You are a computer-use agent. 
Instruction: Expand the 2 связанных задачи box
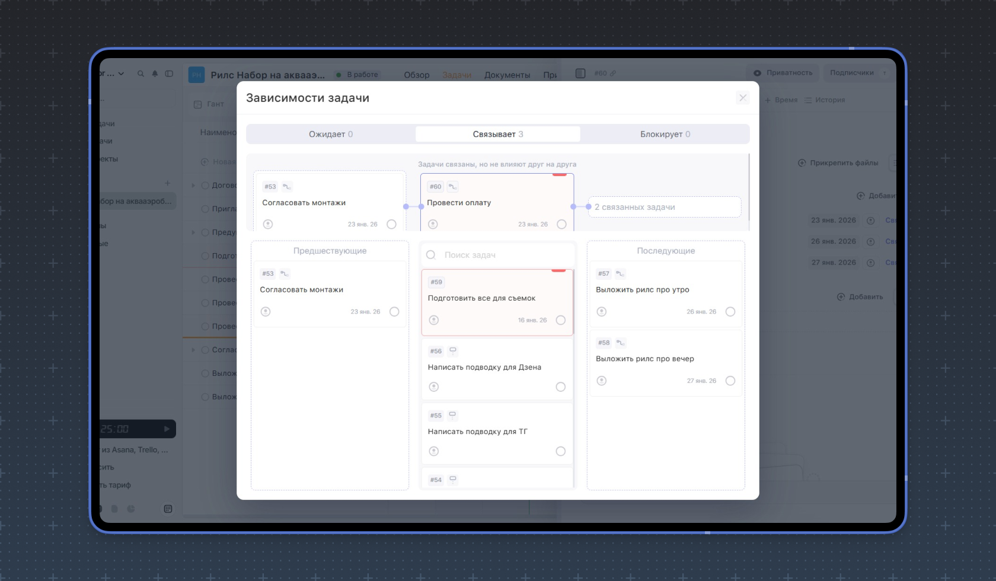coord(664,207)
